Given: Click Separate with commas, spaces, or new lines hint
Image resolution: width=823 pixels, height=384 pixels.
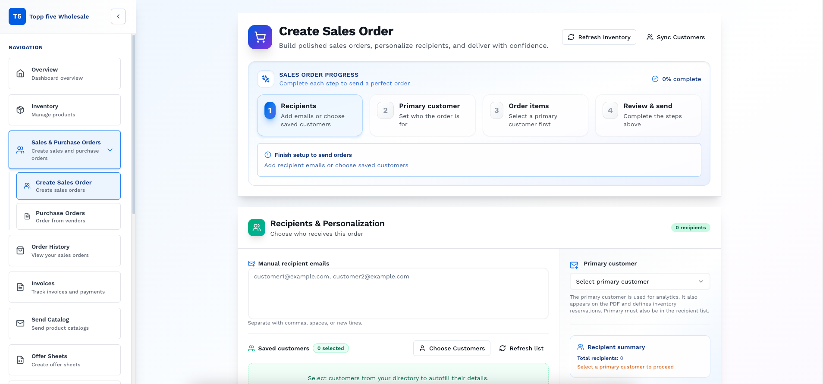Looking at the screenshot, I should tap(305, 323).
